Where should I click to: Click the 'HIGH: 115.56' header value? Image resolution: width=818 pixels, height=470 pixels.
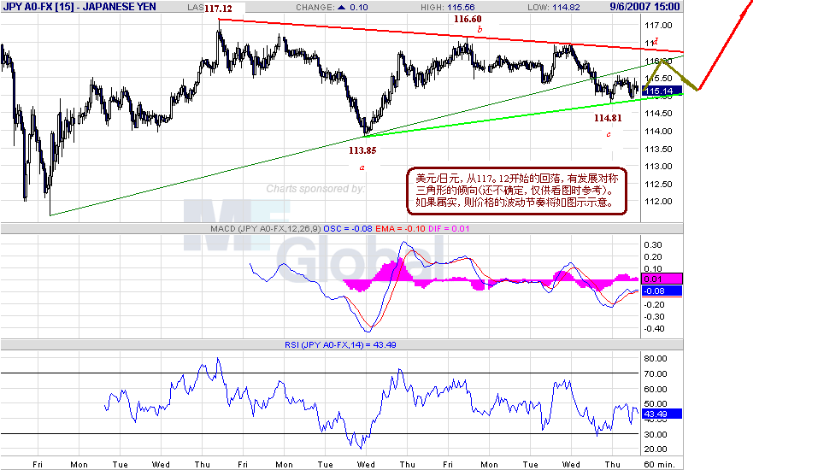[x=448, y=8]
